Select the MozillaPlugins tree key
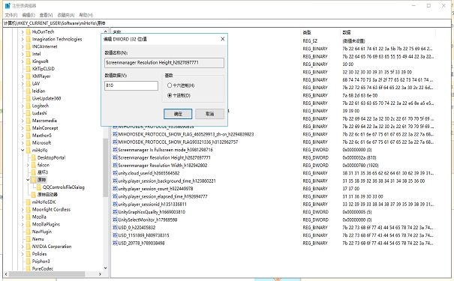Image resolution: width=454 pixels, height=281 pixels. 46,224
